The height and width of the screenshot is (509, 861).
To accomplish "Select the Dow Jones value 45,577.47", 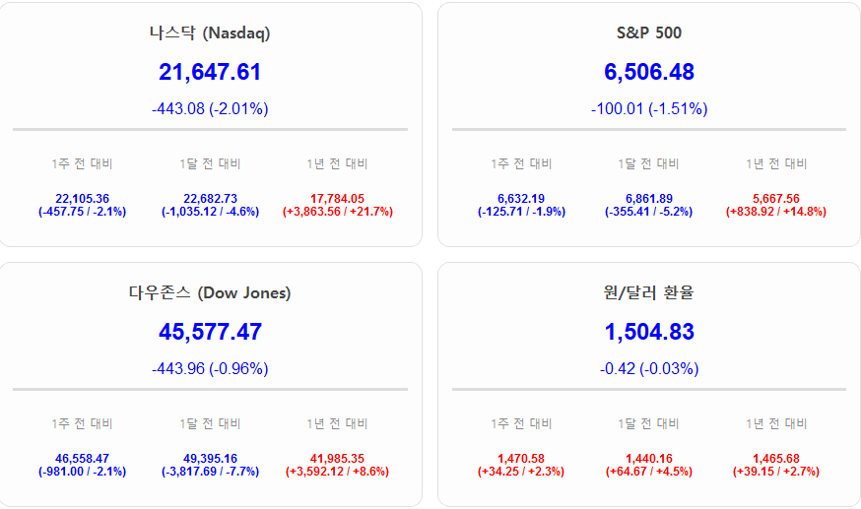I will tap(210, 332).
